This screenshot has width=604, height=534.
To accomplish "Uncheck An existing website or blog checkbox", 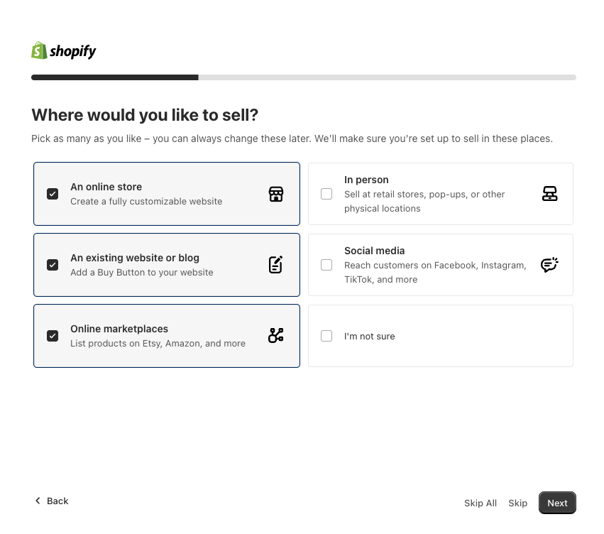I will coord(53,265).
